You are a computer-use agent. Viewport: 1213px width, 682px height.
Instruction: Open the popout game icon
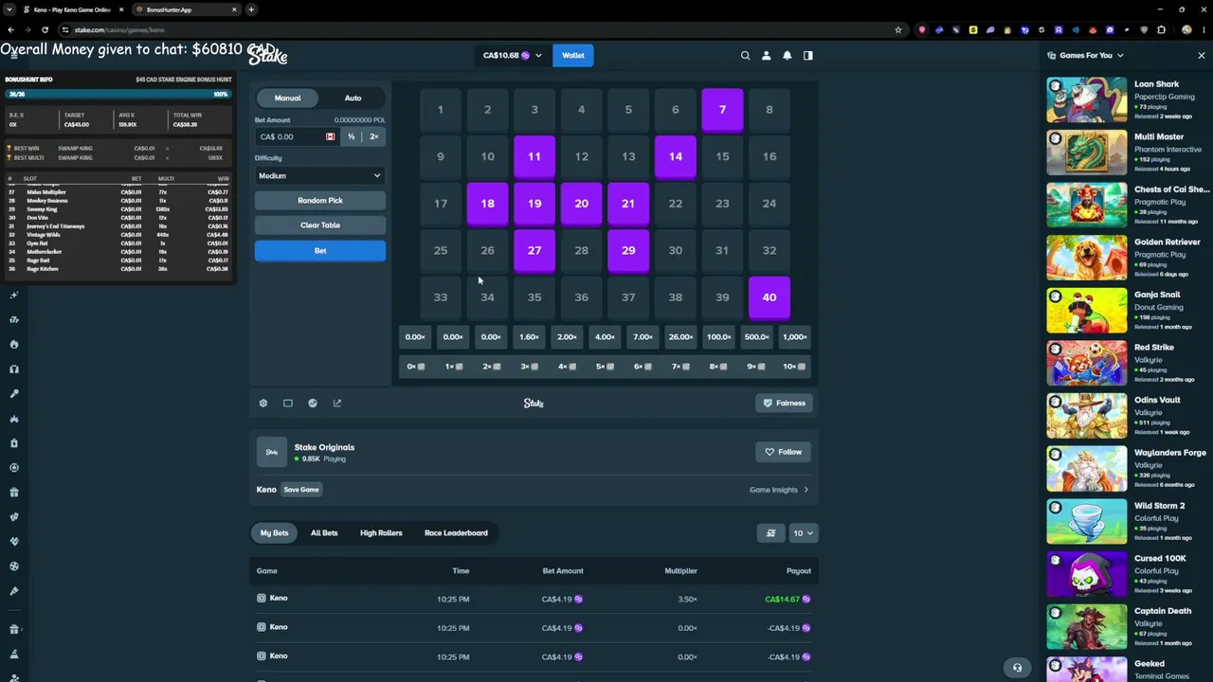coord(337,404)
